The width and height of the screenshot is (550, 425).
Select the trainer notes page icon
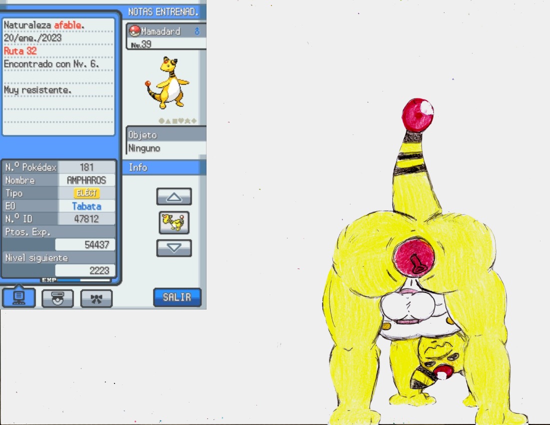tap(19, 297)
